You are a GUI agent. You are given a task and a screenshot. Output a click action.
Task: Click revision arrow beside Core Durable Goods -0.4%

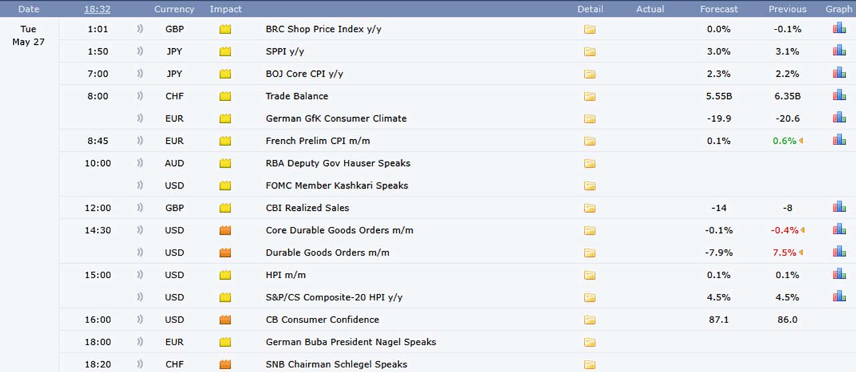(x=802, y=230)
